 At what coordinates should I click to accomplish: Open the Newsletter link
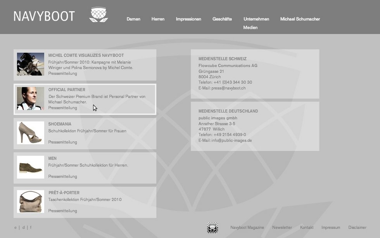[282, 228]
